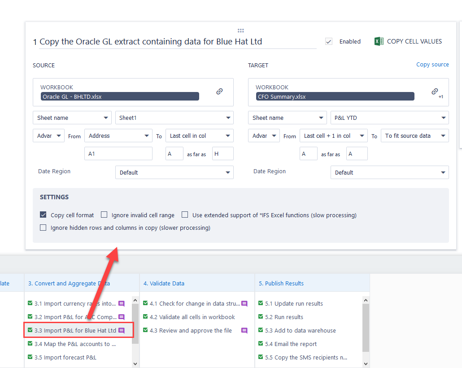Select the 5. Publish Results column header
This screenshot has height=368, width=462.
click(x=281, y=283)
